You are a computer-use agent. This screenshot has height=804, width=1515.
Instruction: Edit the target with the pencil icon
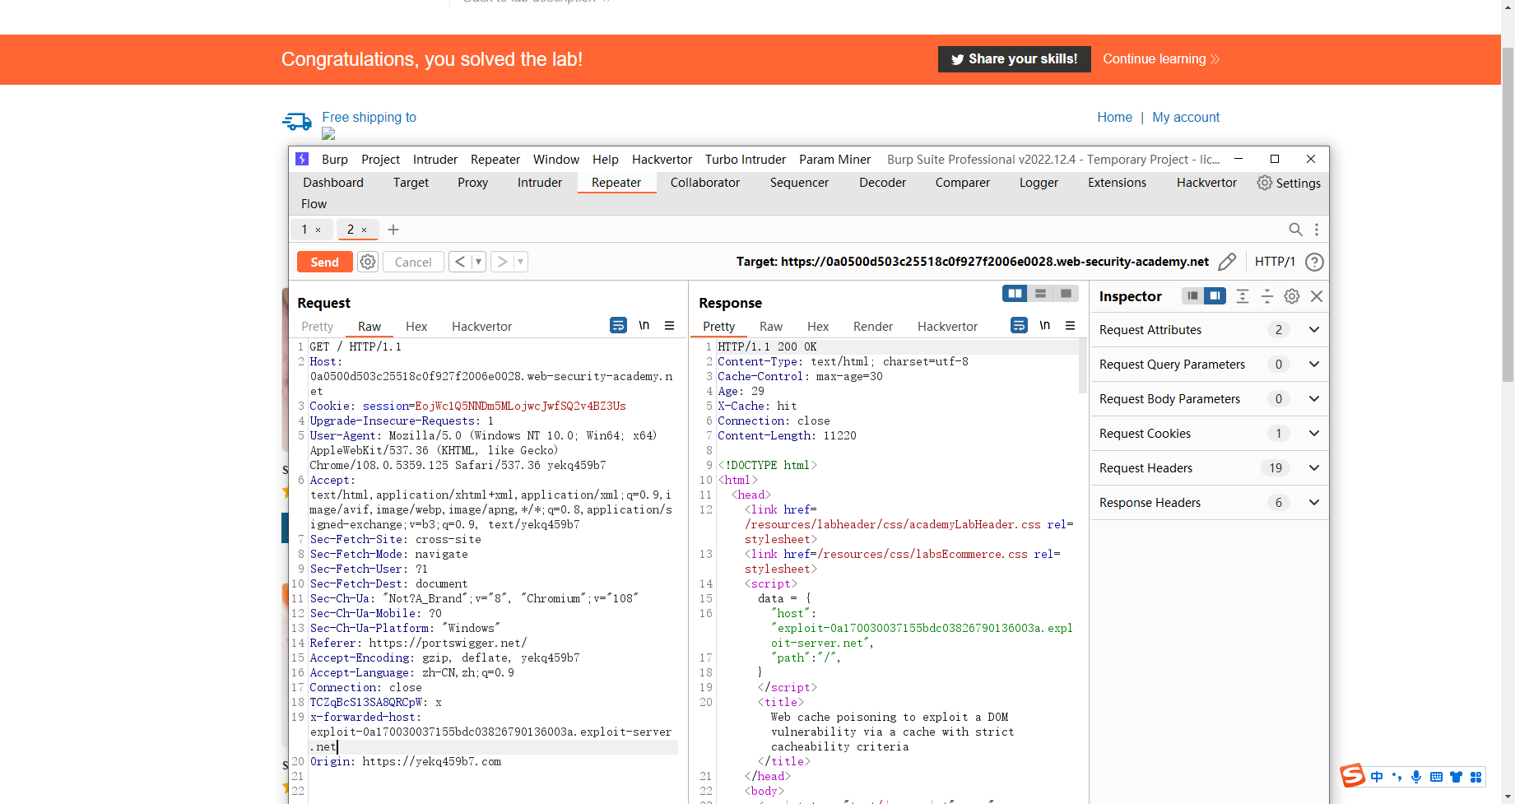1227,262
